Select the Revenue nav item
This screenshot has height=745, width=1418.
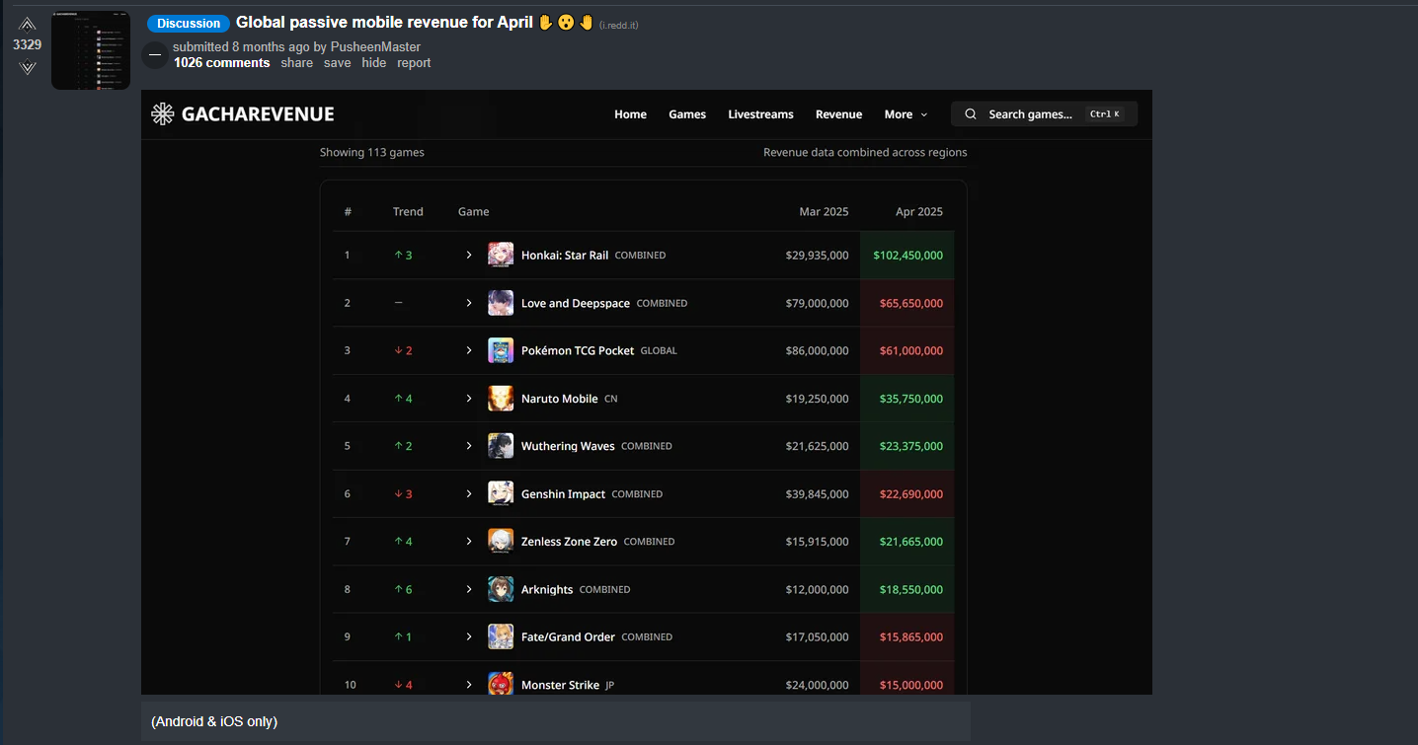[x=838, y=114]
